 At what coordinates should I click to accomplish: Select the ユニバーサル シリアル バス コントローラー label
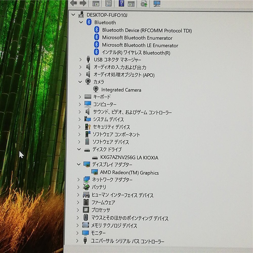point(128,241)
